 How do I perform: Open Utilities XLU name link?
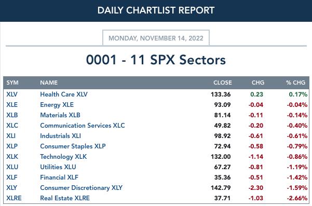[x=58, y=167]
